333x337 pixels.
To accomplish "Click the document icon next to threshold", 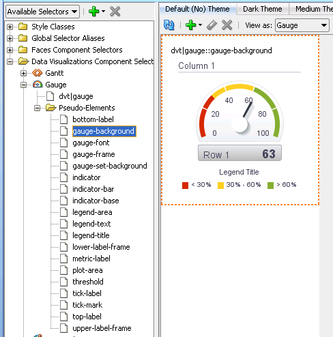I will point(64,282).
